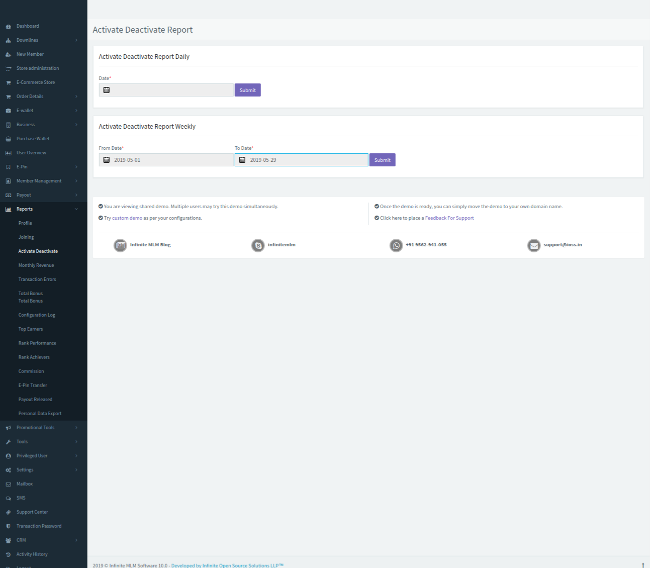Open Transaction Errors report
This screenshot has width=650, height=568.
(37, 279)
